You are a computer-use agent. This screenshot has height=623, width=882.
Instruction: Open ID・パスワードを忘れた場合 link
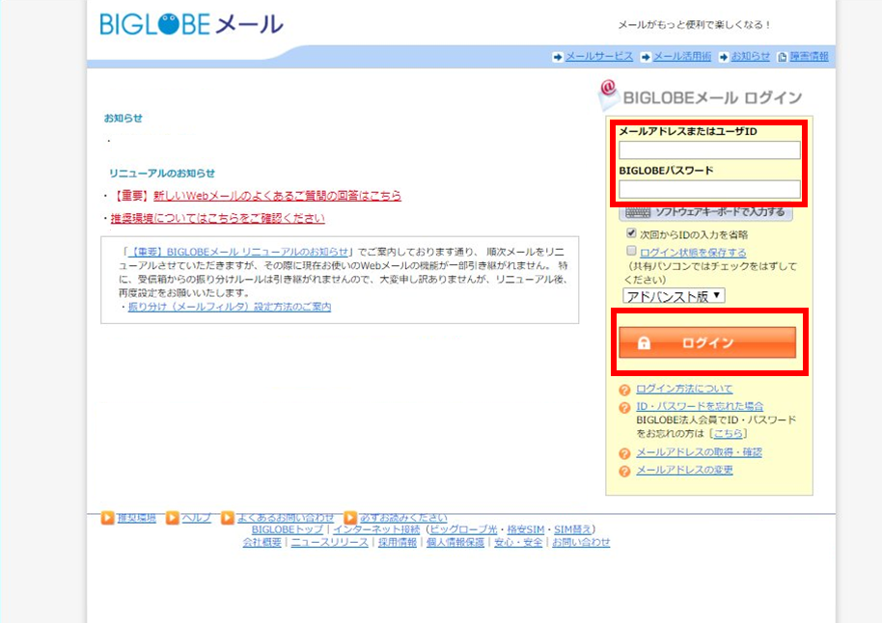tap(700, 406)
